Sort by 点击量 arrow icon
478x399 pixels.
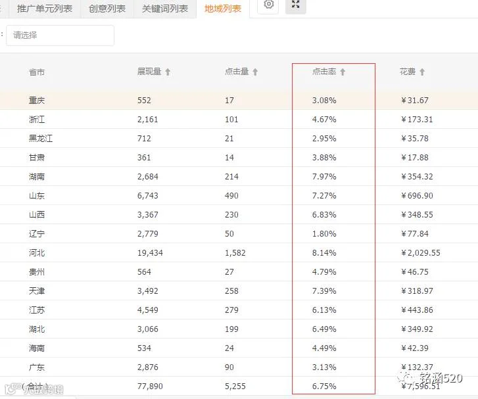click(x=255, y=72)
